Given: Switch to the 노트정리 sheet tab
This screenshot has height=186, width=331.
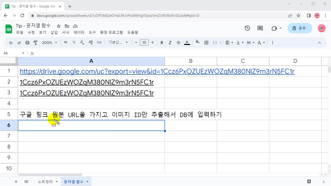Looking at the screenshot, I should [x=44, y=182].
